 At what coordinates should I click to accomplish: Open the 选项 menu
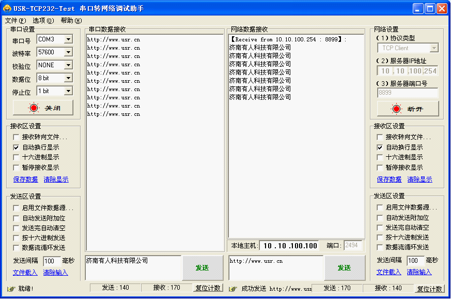41,20
